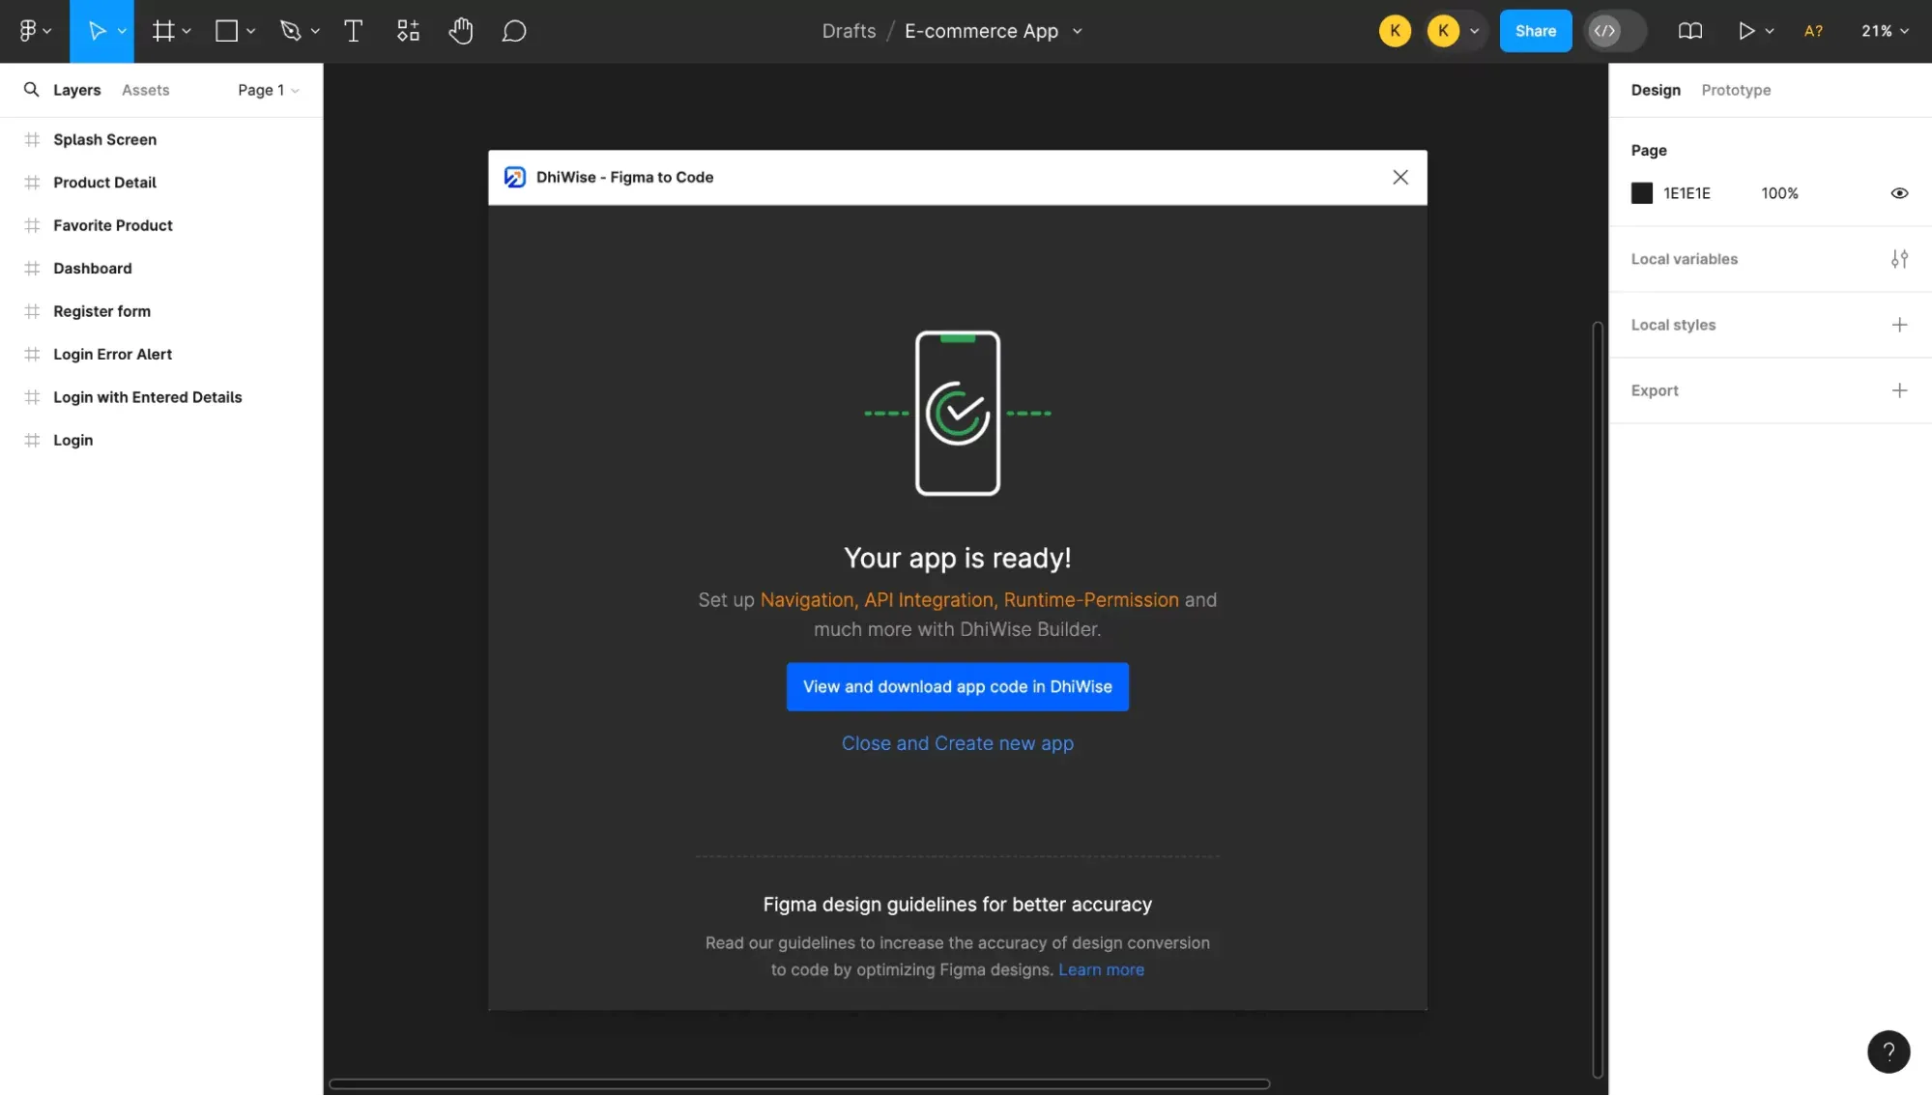This screenshot has height=1096, width=1932.
Task: Hide the page background using the eye toggle
Action: click(x=1898, y=193)
